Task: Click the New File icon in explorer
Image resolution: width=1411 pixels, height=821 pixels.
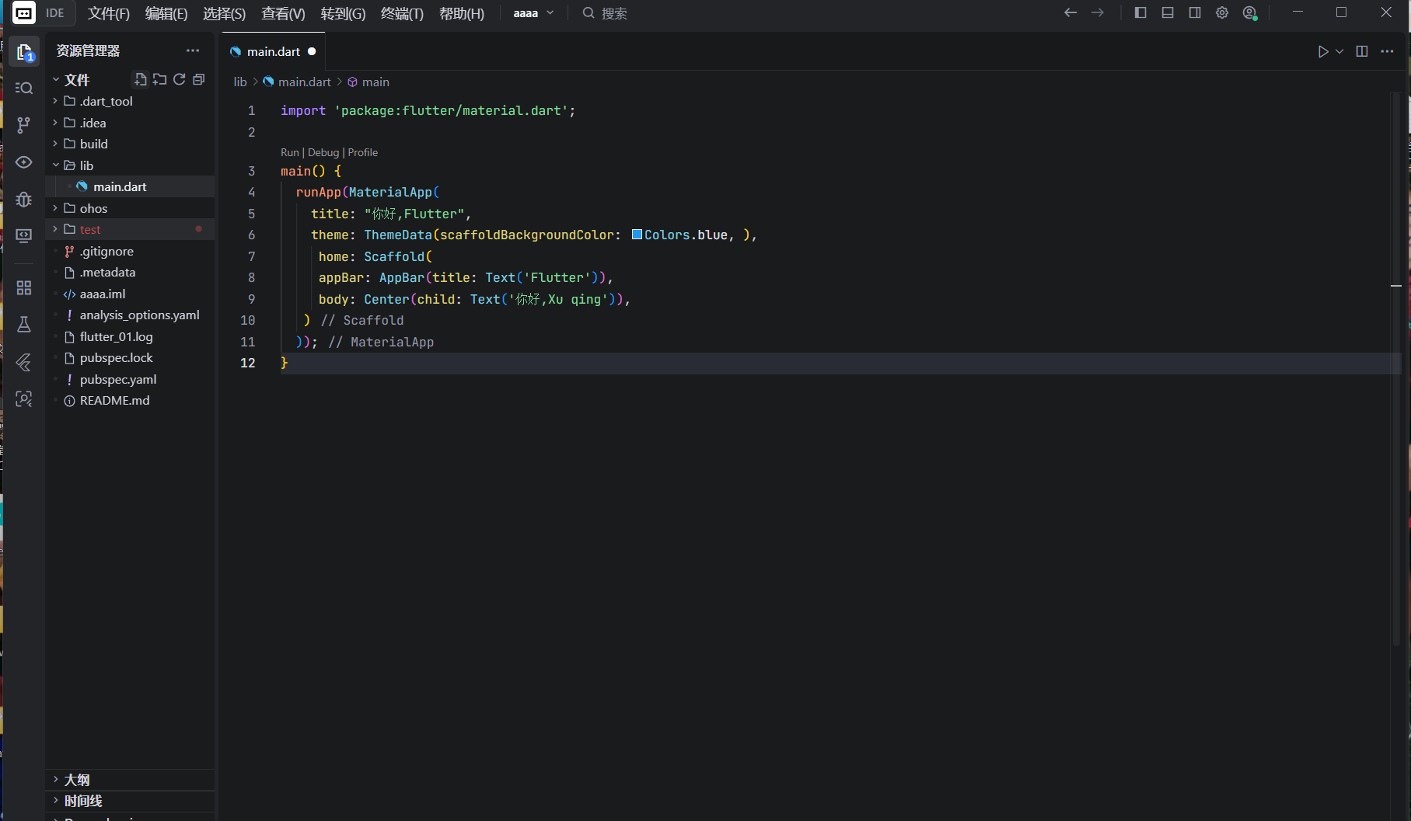Action: (x=141, y=79)
